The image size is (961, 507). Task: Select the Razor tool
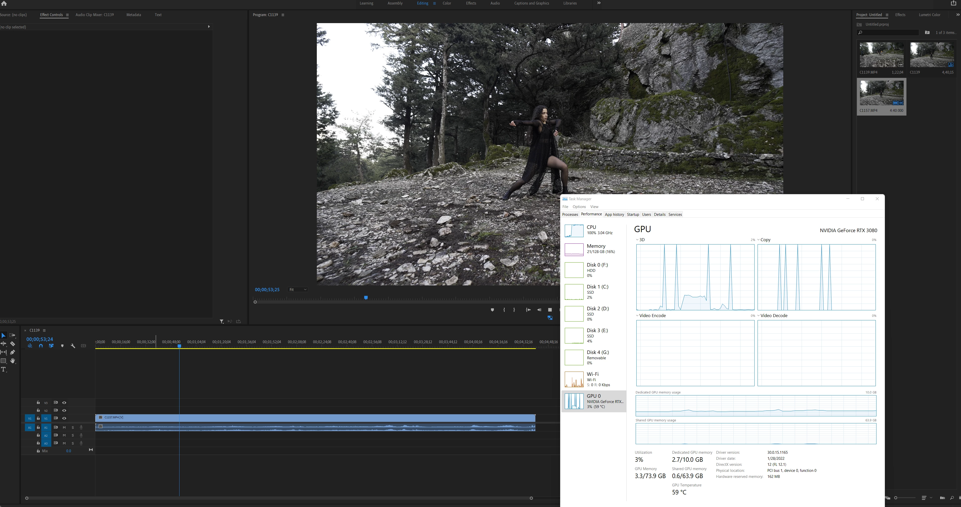[12, 344]
